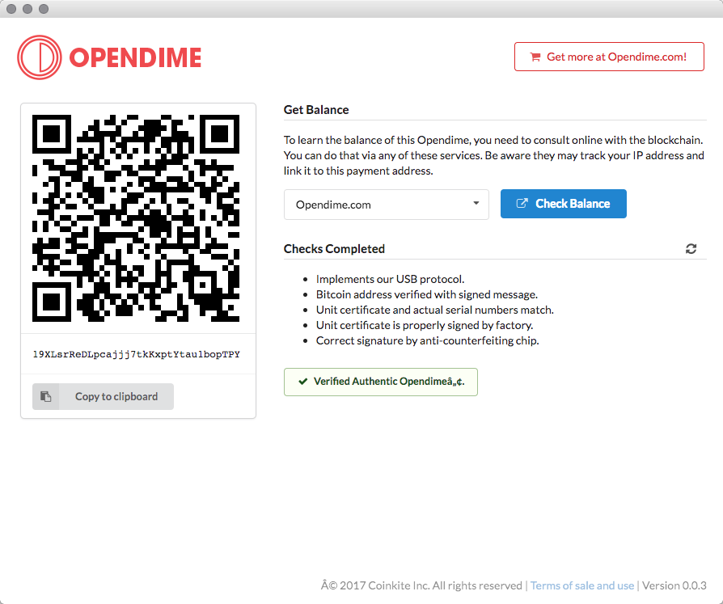Viewport: 723px width, 604px height.
Task: Click 'Bitcoin address verified with signed message.' item
Action: pyautogui.click(x=427, y=294)
